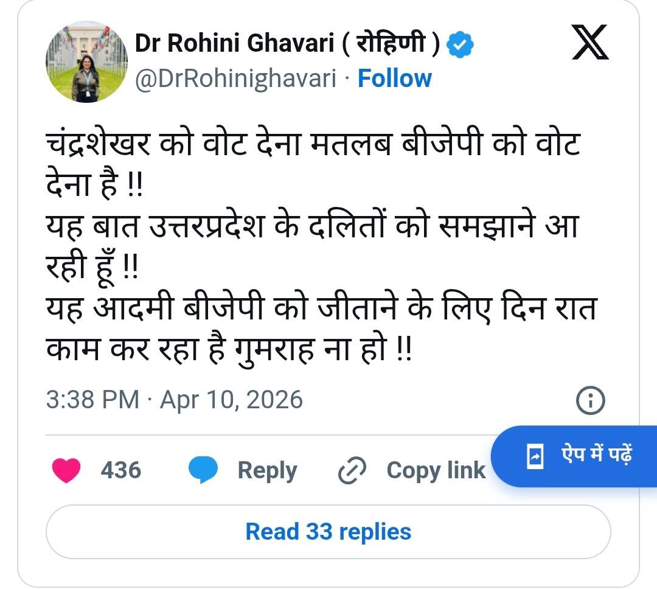Click the Reply label
The image size is (657, 589).
click(267, 471)
